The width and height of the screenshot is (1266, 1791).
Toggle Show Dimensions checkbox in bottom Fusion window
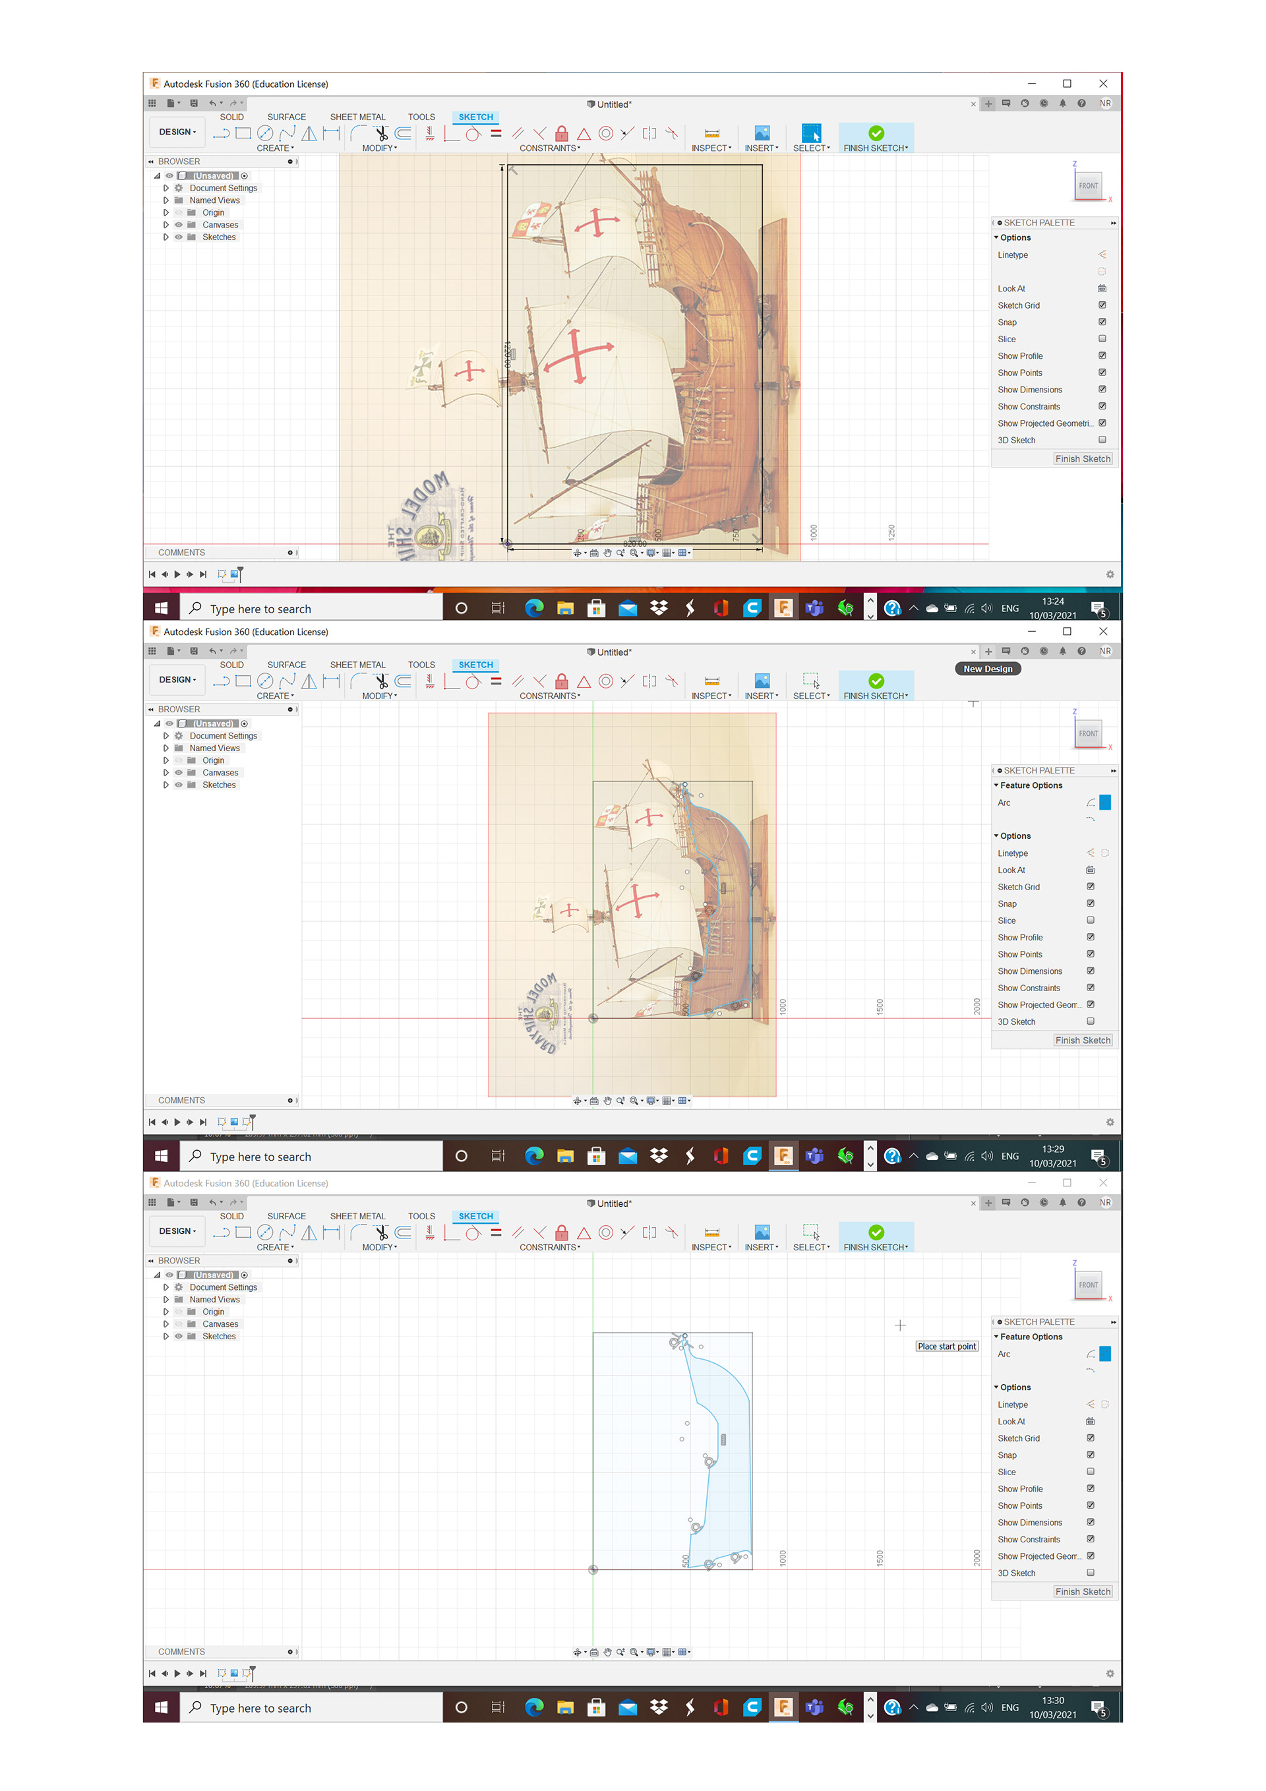pos(1091,1522)
